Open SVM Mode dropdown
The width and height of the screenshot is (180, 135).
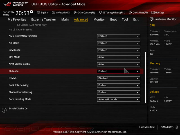pos(118,50)
